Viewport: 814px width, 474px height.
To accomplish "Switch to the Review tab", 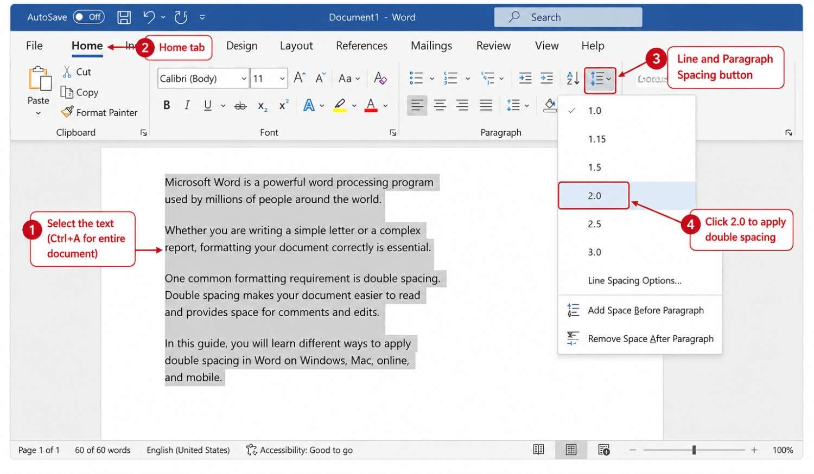I will tap(493, 46).
